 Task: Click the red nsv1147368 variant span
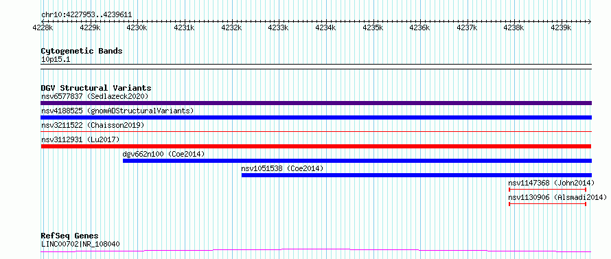tap(547, 190)
